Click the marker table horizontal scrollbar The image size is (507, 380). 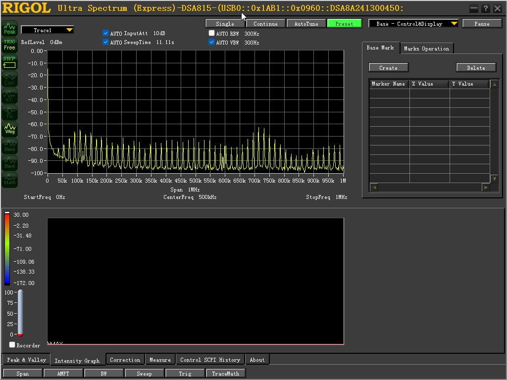point(430,187)
